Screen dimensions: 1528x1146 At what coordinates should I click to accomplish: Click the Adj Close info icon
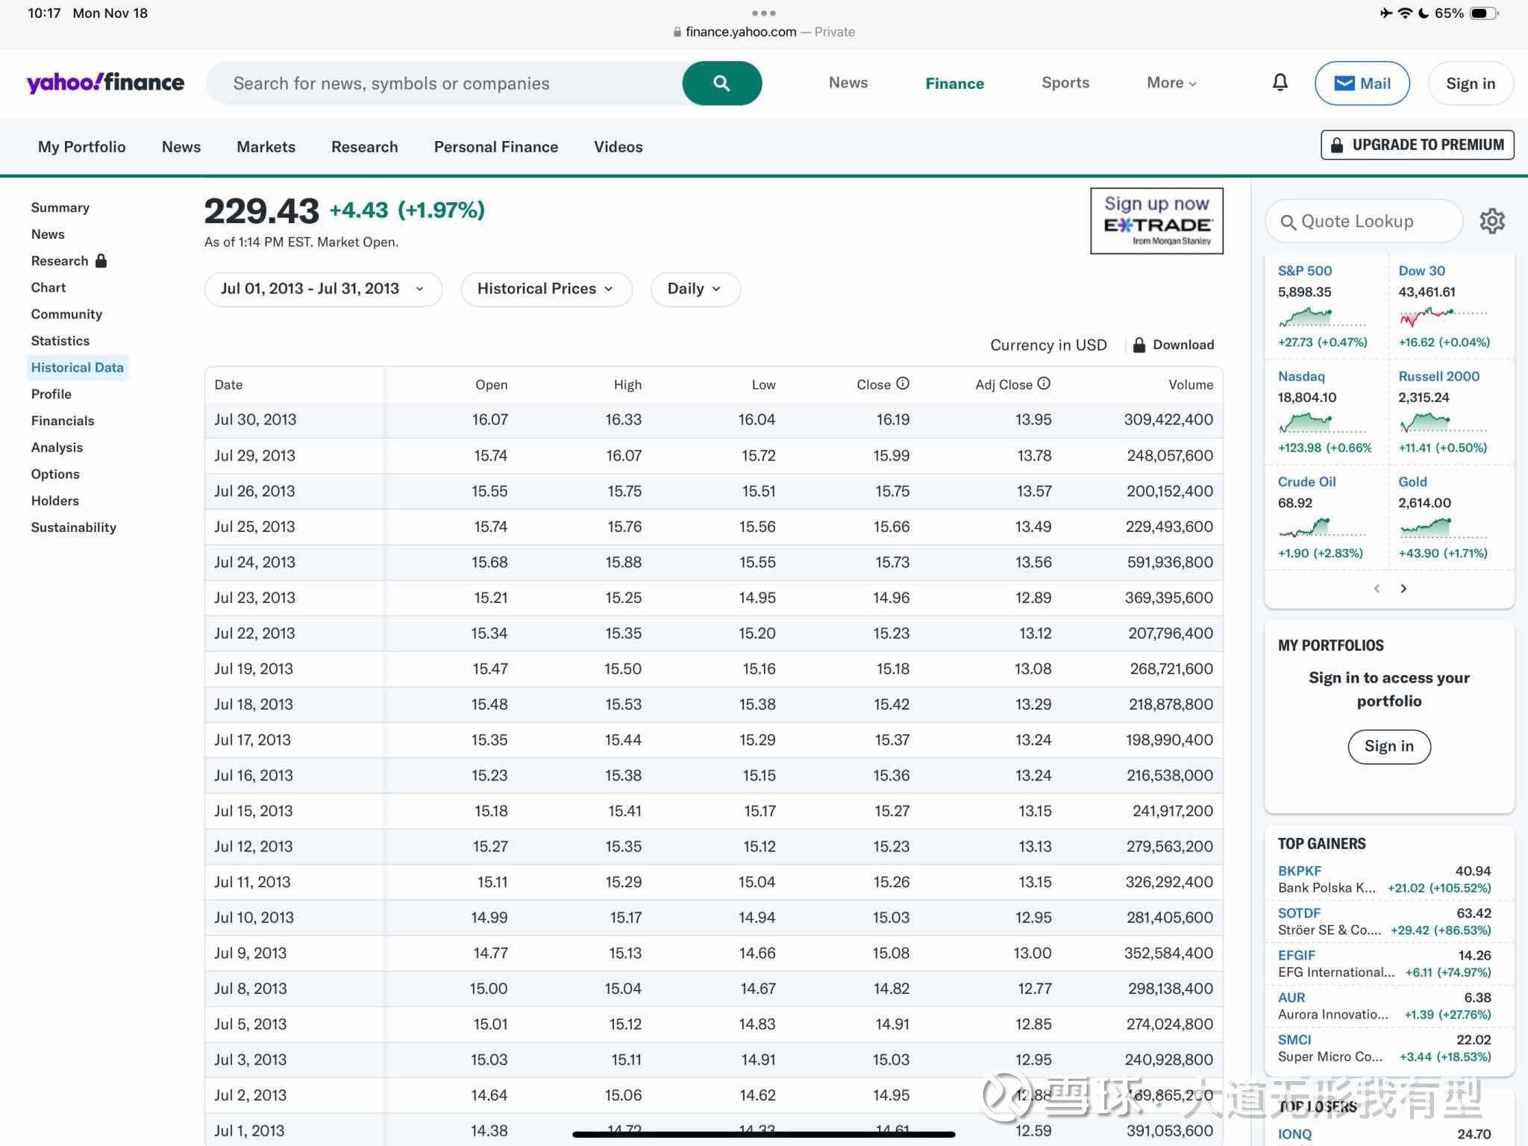coord(1044,383)
